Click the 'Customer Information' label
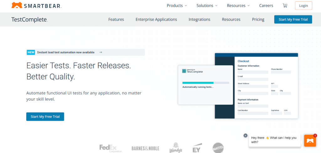Screen dimensions: 321x153 click(x=248, y=66)
